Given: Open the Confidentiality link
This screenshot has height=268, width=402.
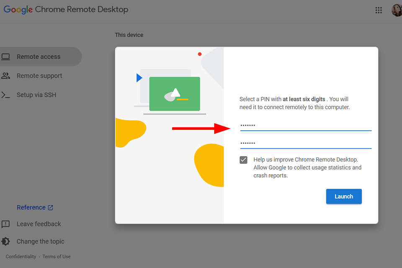Looking at the screenshot, I should click(21, 257).
